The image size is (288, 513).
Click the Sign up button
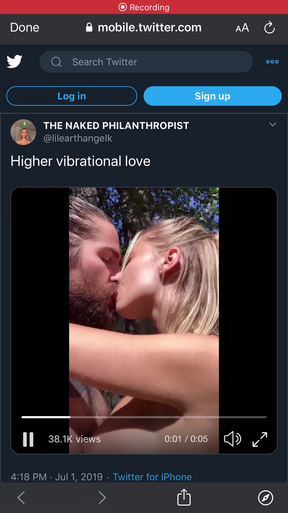[x=213, y=96]
